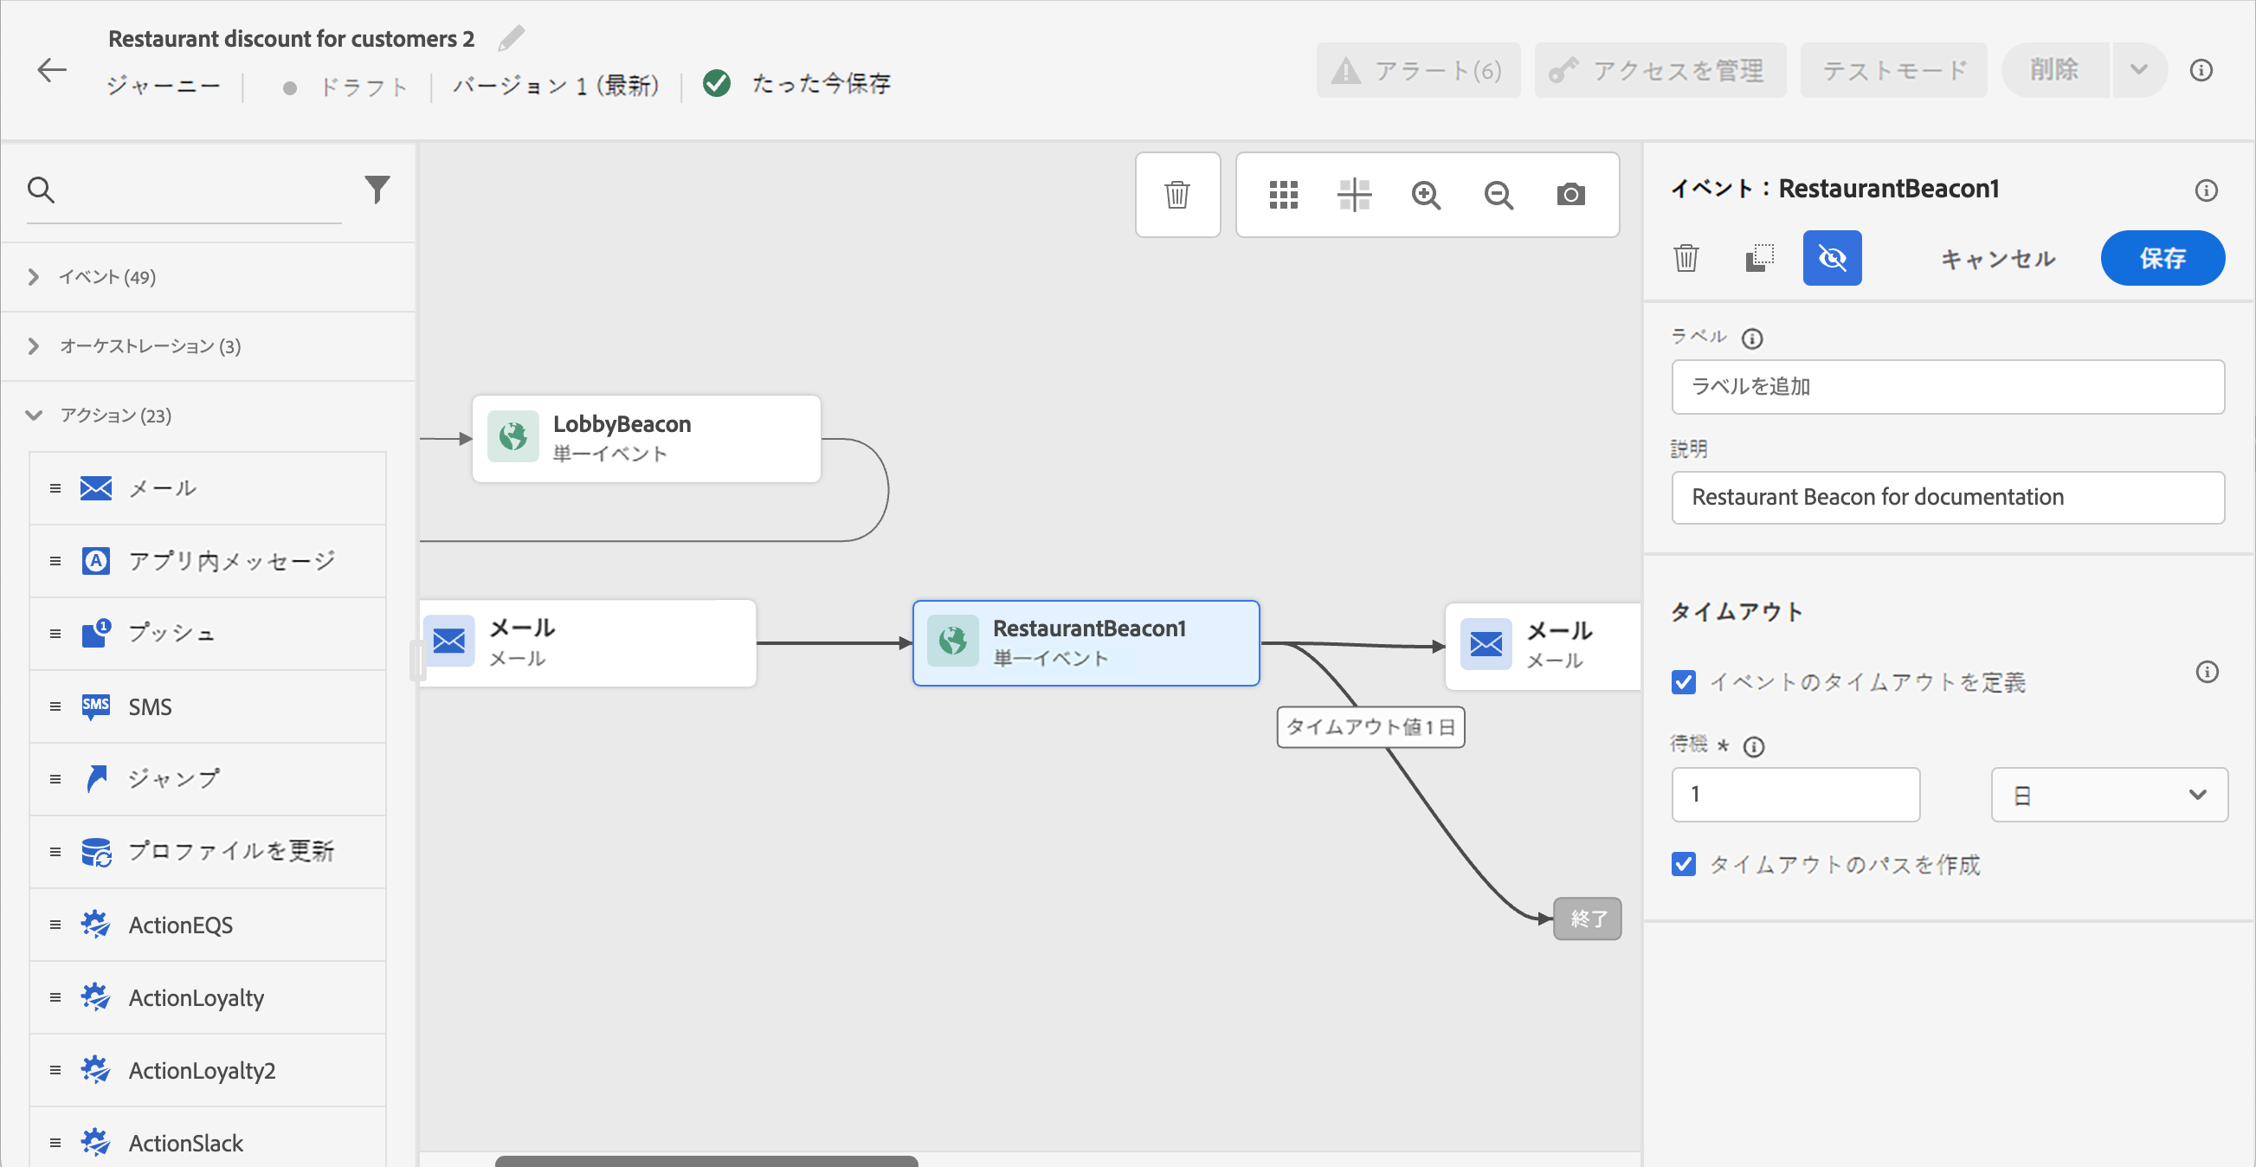Expand the イベント (49) category
Viewport: 2256px width, 1167px height.
click(x=105, y=277)
